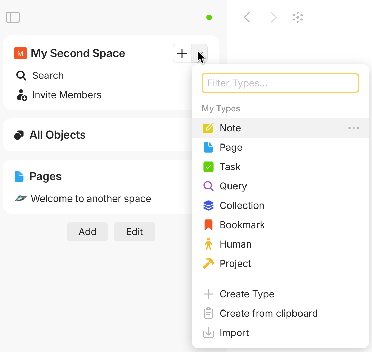Click the green sync status dot
The width and height of the screenshot is (372, 352).
click(x=209, y=17)
